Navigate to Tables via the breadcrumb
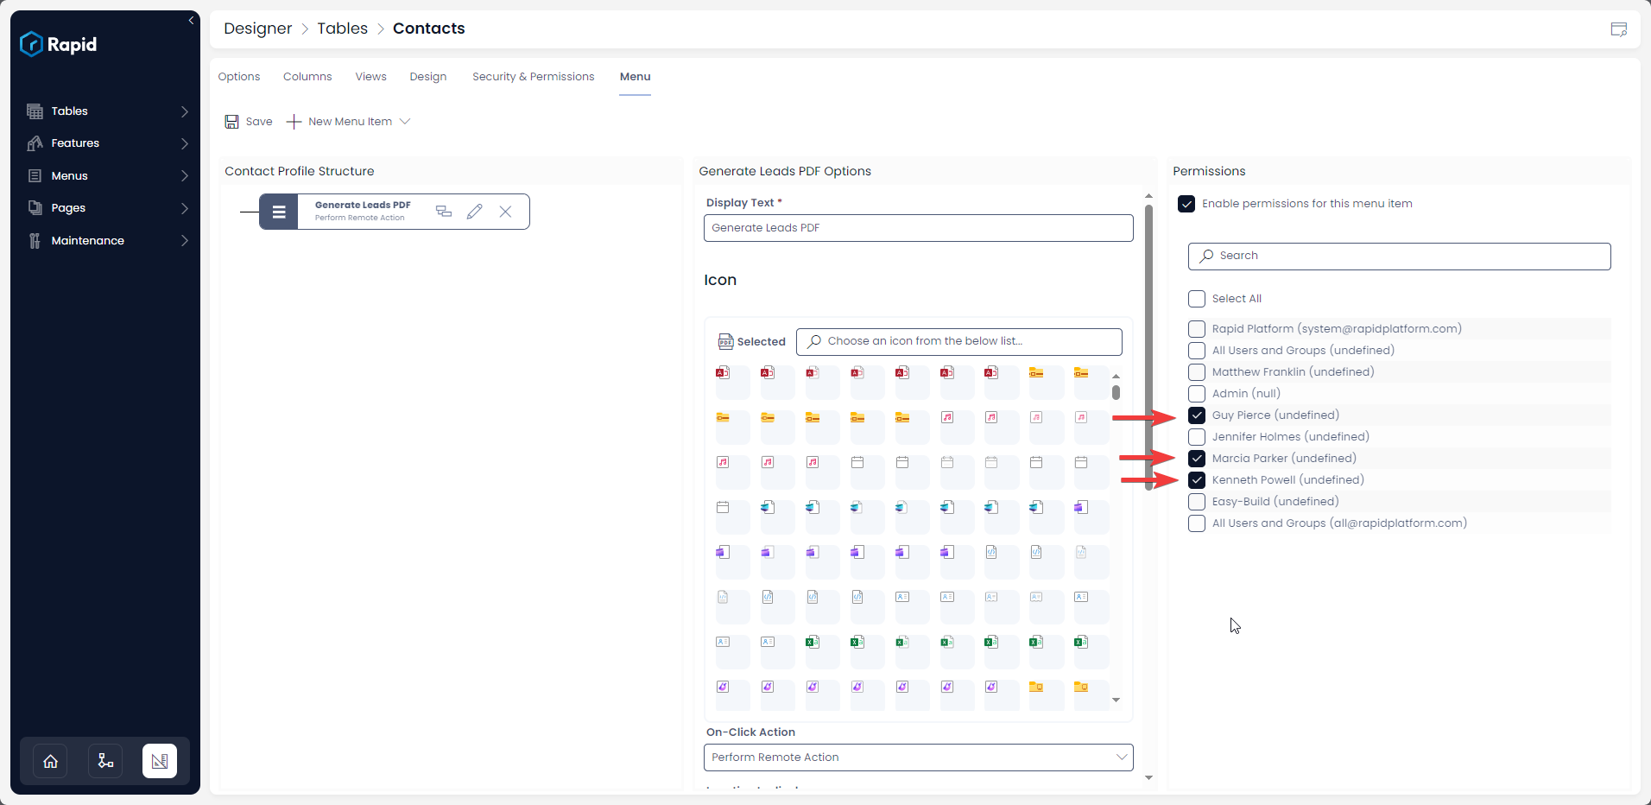 point(342,29)
